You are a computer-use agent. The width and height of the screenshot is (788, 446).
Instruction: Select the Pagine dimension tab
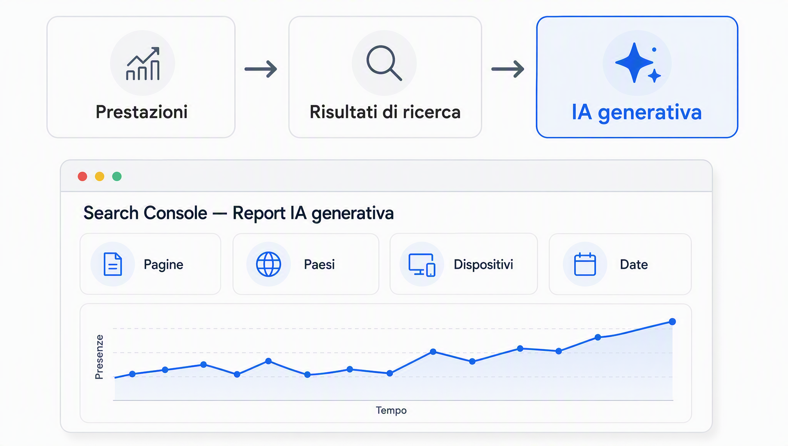150,264
